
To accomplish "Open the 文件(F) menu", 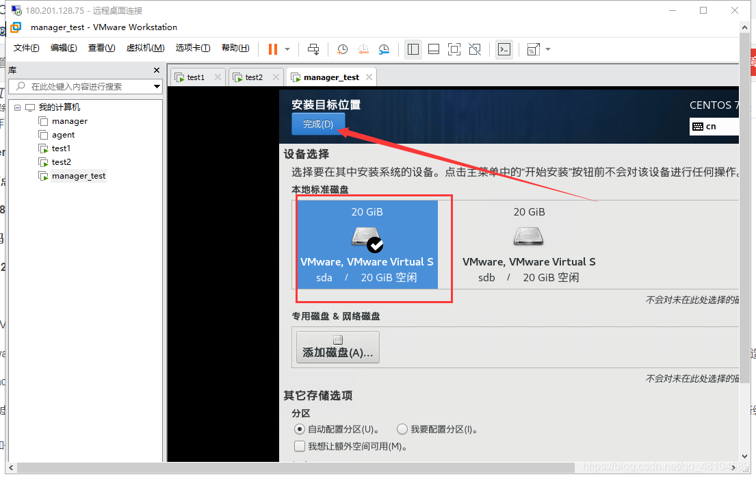I will 27,48.
